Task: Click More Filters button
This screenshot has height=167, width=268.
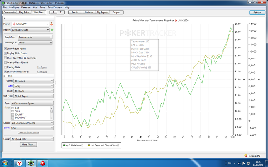Action: [x=28, y=145]
